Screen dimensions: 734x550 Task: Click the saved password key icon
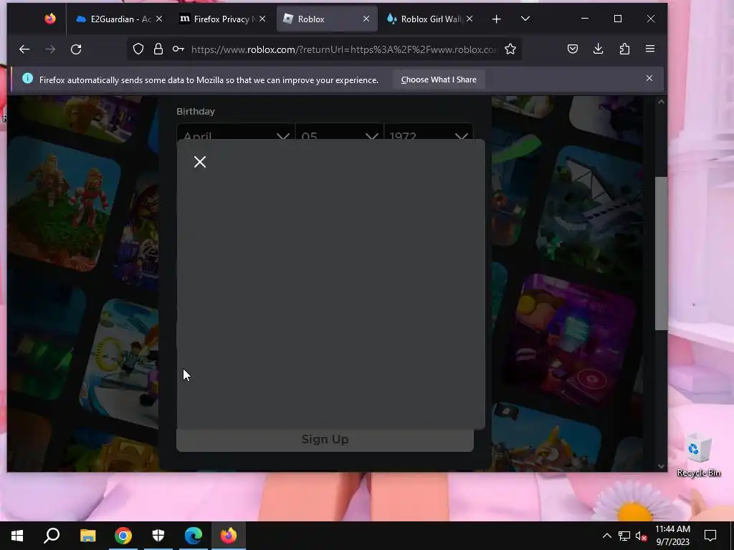point(178,49)
